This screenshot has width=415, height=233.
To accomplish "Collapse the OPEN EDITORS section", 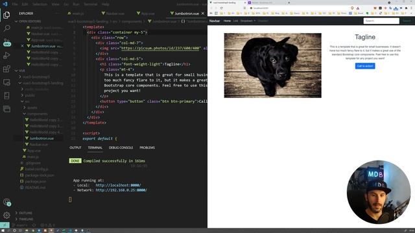I will click(28, 21).
